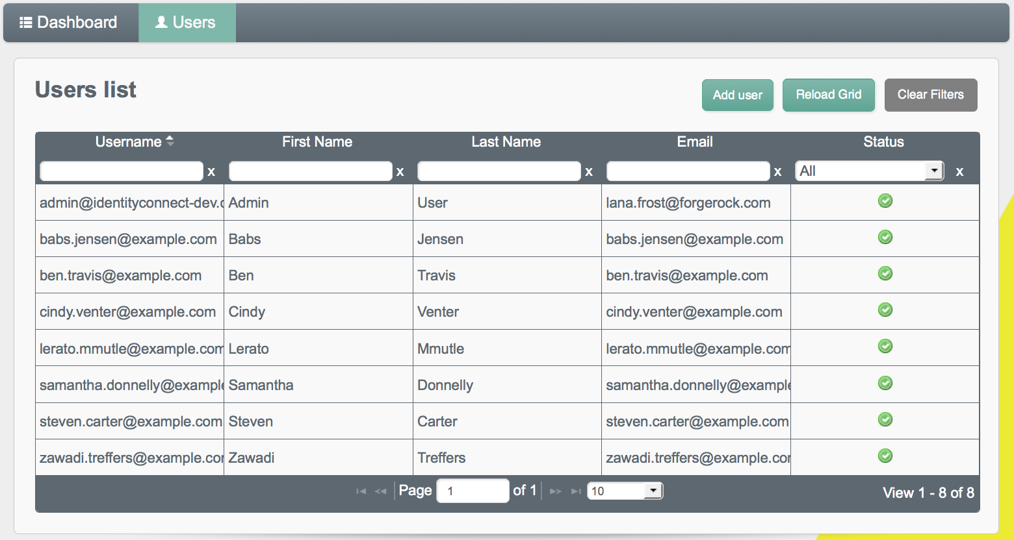Viewport: 1014px width, 540px height.
Task: Click the last name Mmutle cell
Action: coord(507,349)
